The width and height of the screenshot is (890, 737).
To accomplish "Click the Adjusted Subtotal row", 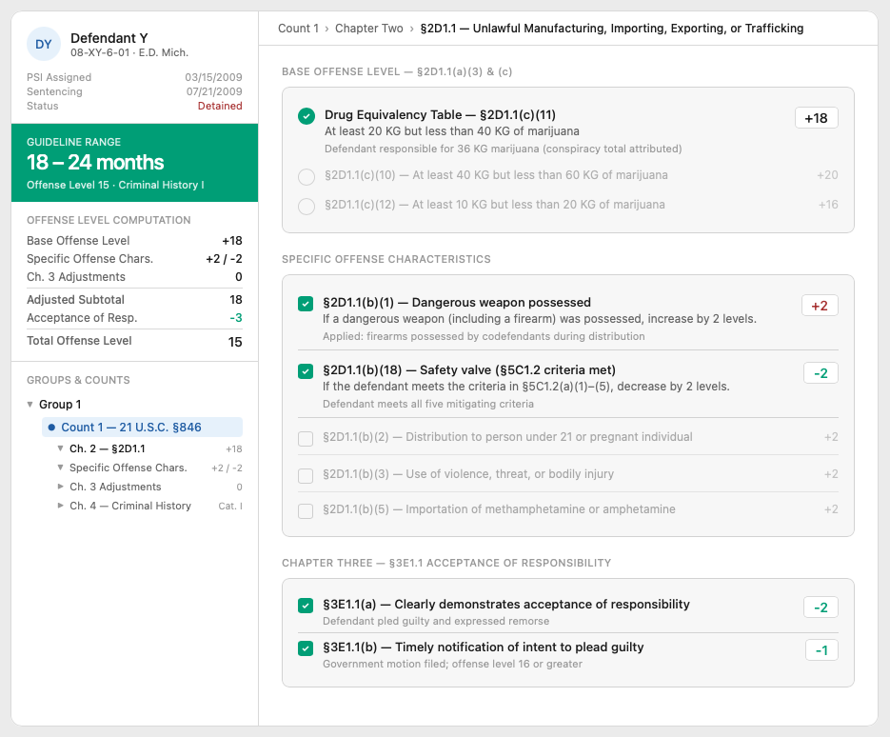I will (134, 300).
